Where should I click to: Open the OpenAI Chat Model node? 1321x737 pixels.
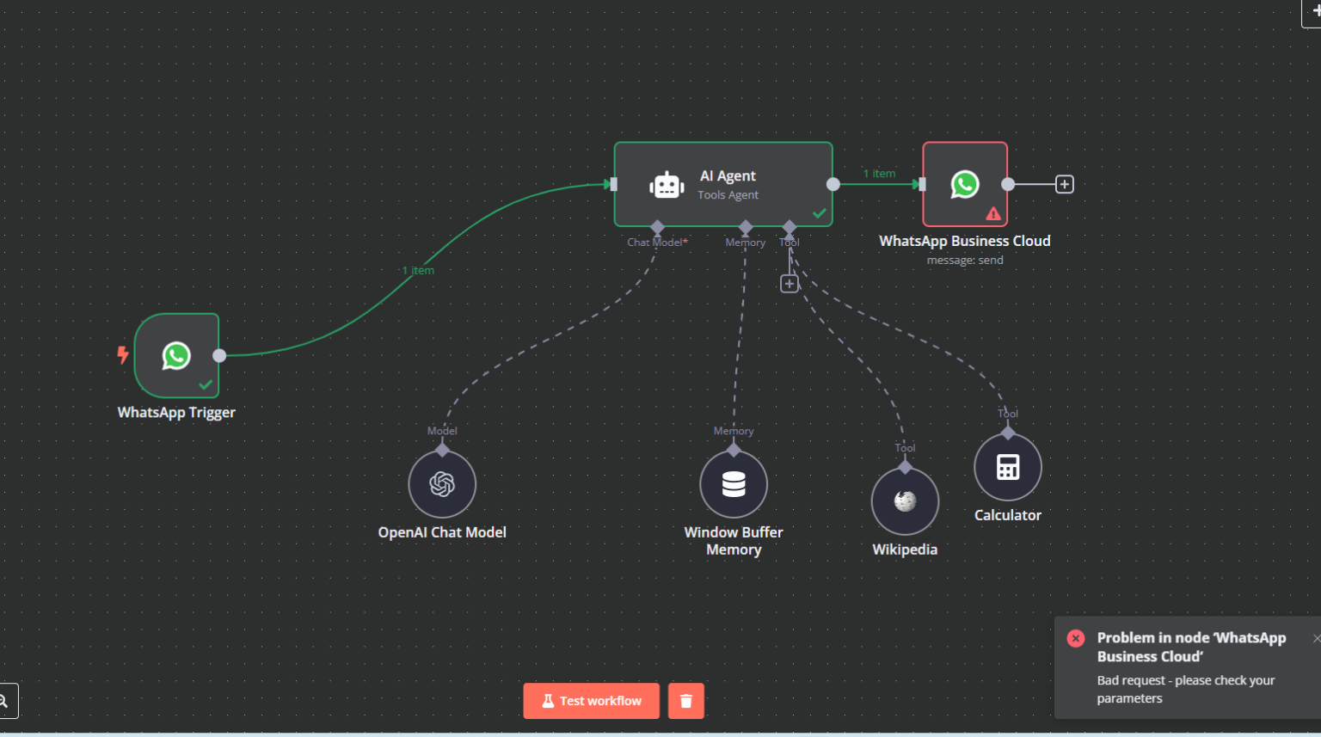442,483
